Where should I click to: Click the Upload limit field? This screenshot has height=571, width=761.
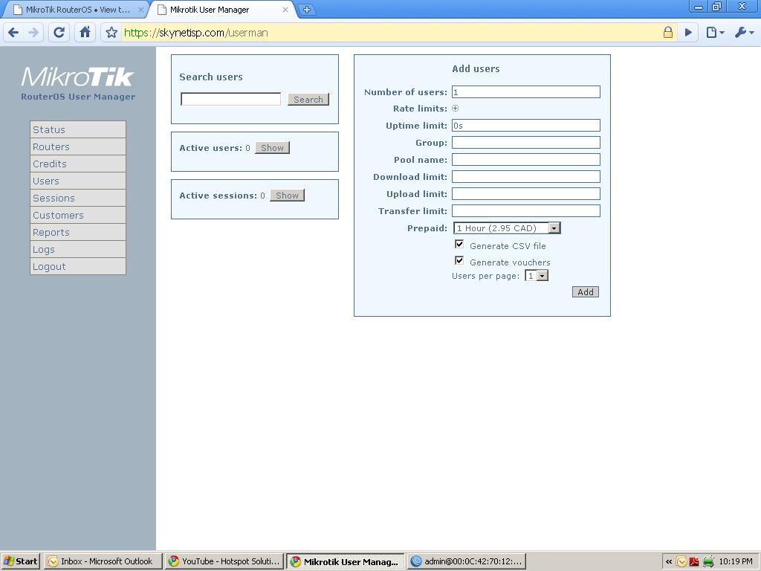[526, 194]
